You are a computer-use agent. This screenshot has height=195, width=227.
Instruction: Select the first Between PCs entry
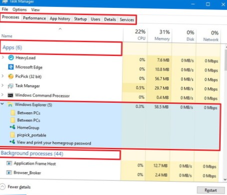(x=28, y=113)
